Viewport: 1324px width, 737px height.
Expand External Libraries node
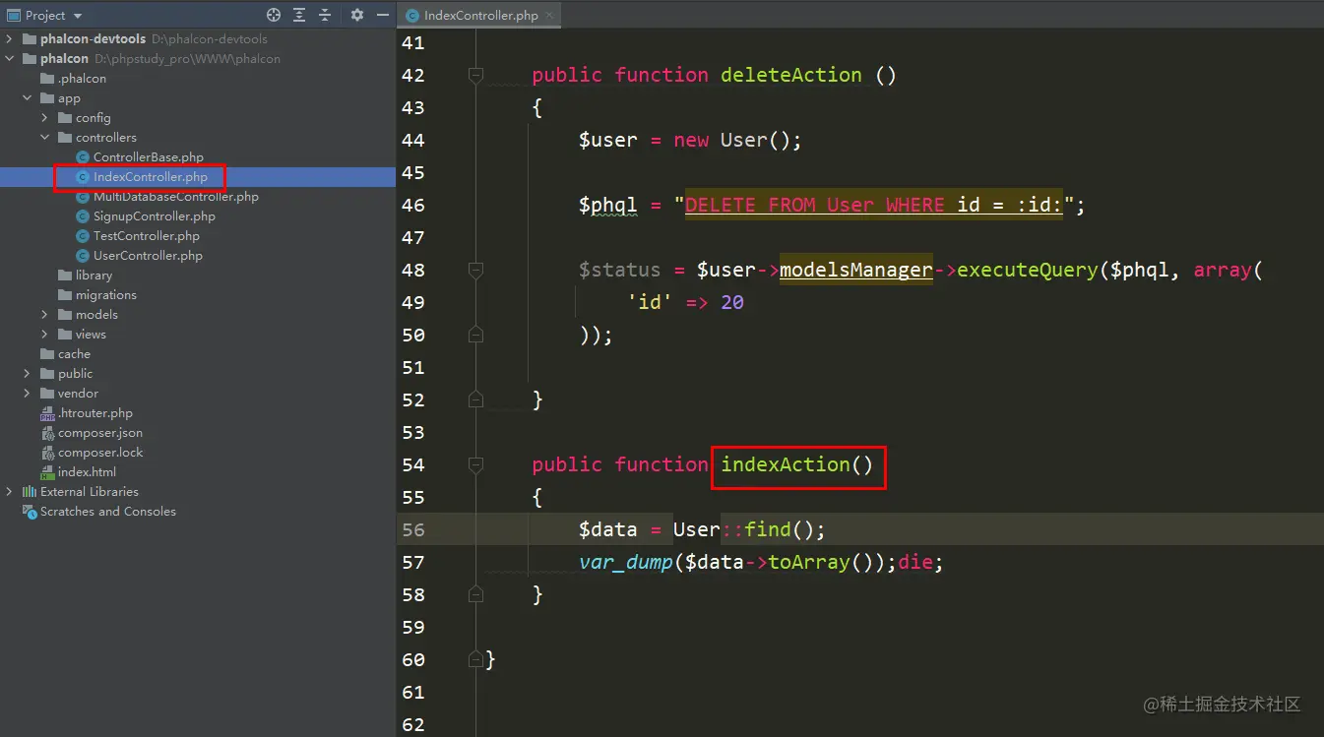coord(10,492)
